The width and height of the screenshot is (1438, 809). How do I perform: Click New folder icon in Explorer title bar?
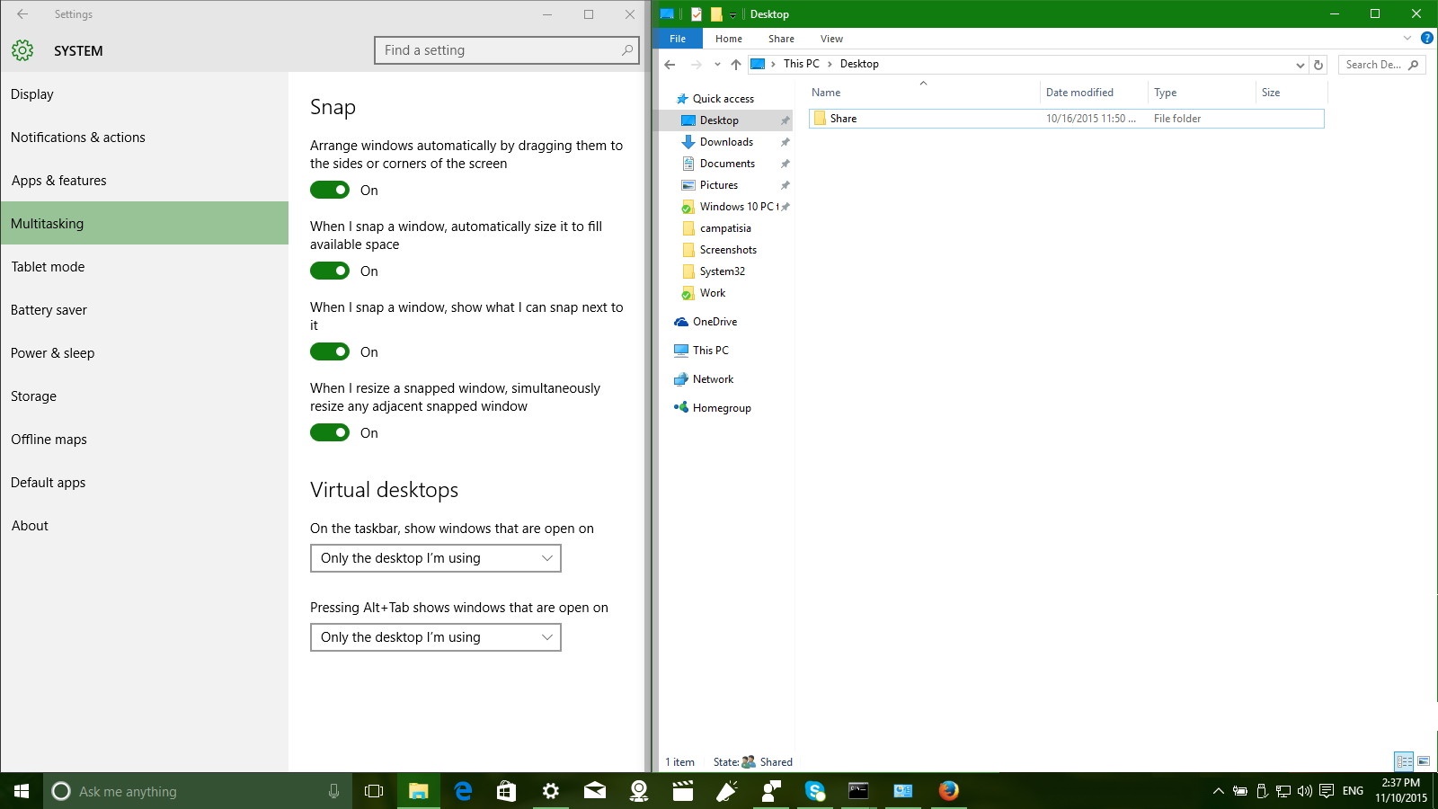pos(716,13)
